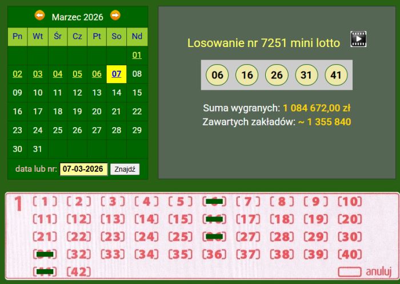The width and height of the screenshot is (400, 284).
Task: Open draw results for March 04
Action: pyautogui.click(x=58, y=74)
